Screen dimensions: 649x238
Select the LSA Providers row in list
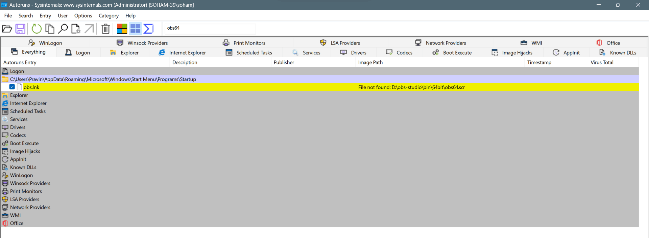[320, 199]
